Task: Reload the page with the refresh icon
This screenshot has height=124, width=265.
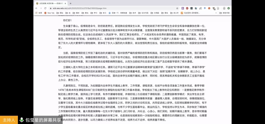Action: (45, 8)
